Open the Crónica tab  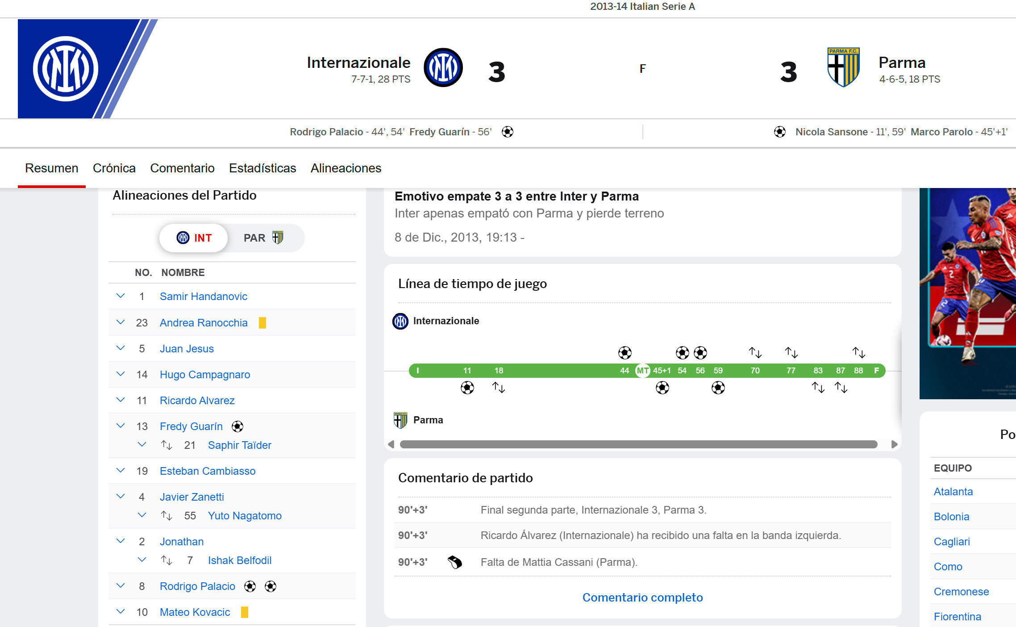point(114,168)
